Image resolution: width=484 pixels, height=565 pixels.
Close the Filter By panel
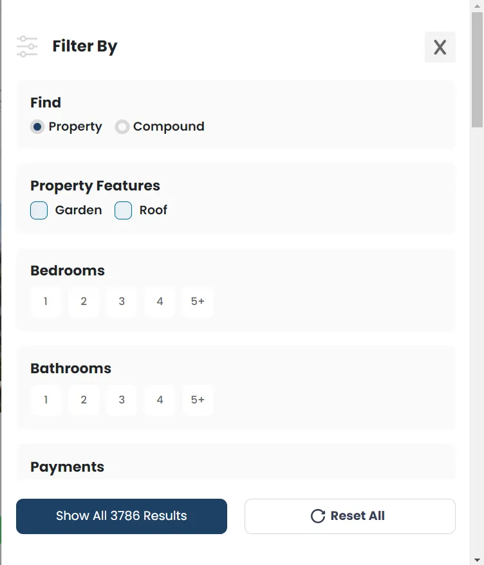(x=440, y=47)
